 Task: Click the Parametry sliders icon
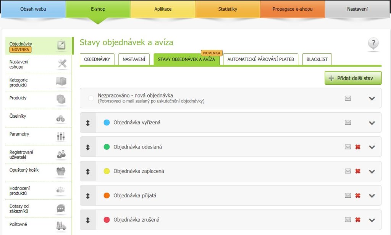[x=61, y=136]
